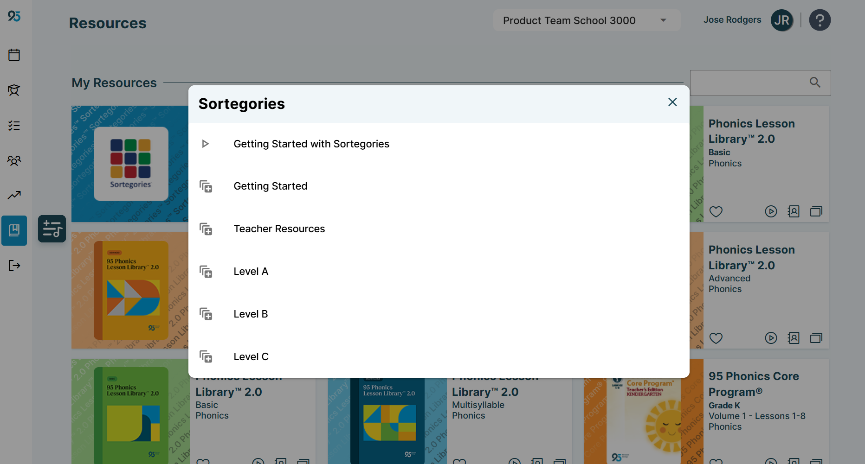Open the Multisyllable Phonics book thumbnail

pyautogui.click(x=387, y=421)
